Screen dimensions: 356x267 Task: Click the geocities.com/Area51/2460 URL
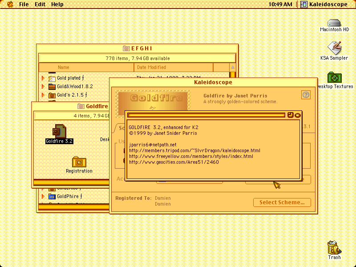174,162
